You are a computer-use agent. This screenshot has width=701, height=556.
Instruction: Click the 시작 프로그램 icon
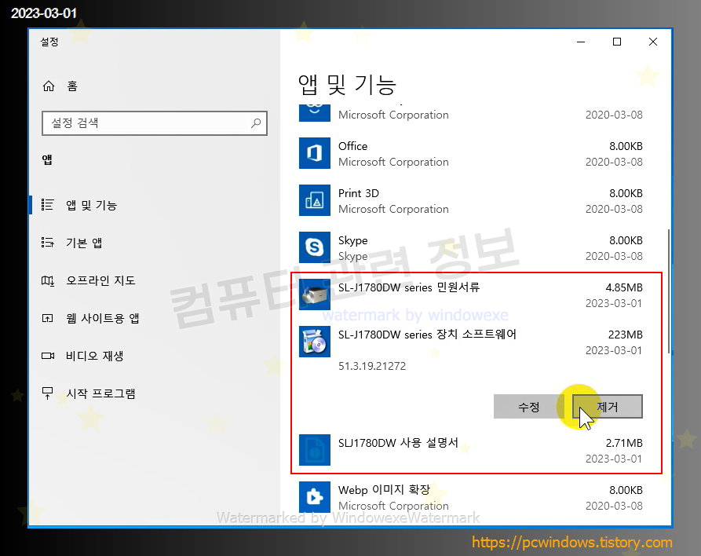[47, 393]
